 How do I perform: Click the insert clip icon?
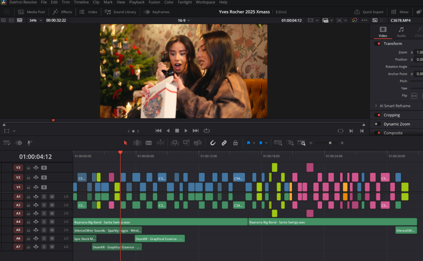pos(175,143)
